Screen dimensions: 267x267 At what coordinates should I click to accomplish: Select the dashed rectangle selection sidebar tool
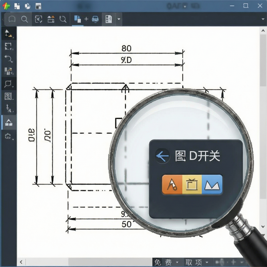click(9, 46)
